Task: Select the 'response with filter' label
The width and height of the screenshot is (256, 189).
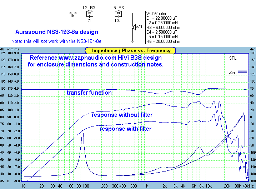Action: [x=125, y=129]
